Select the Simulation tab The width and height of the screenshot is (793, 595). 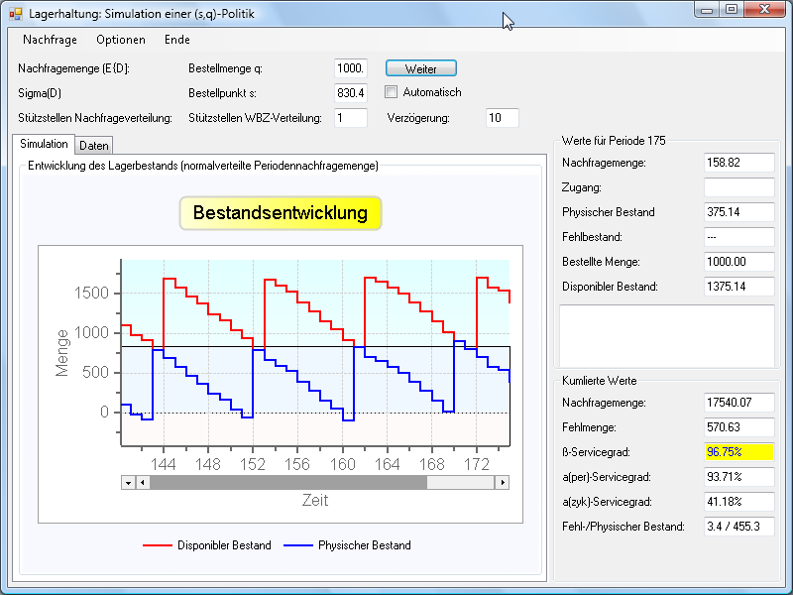(45, 144)
